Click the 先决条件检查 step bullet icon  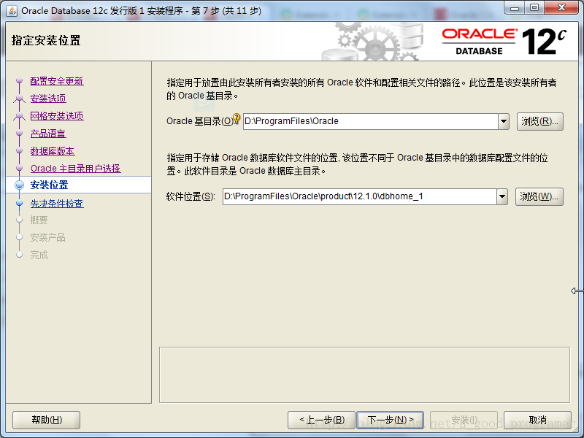(20, 204)
